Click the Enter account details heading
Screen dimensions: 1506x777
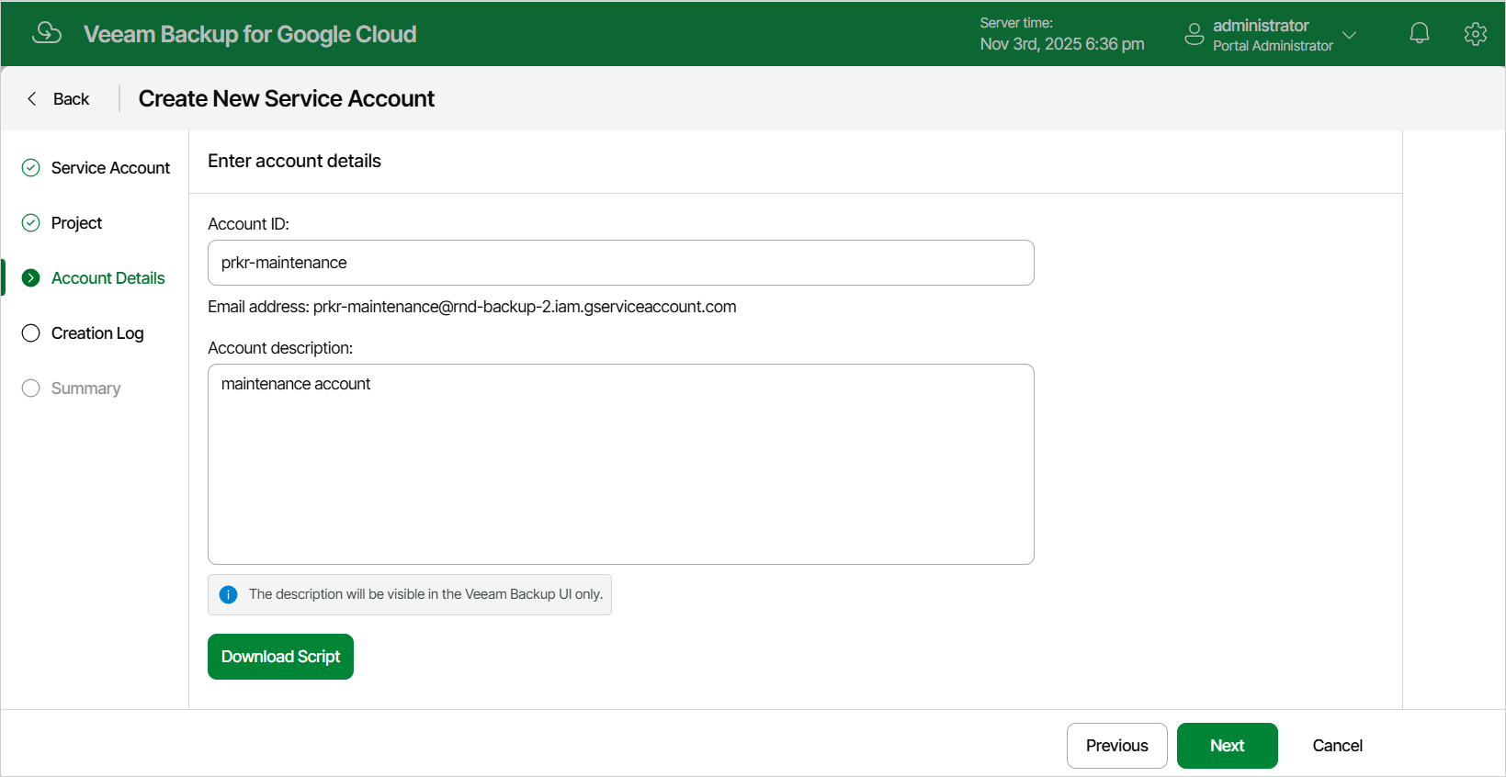click(x=294, y=161)
